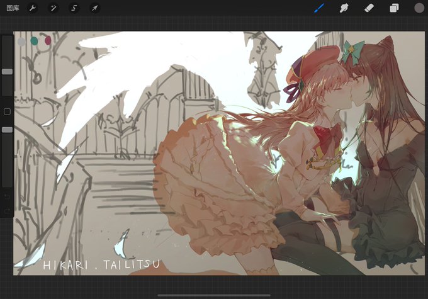Click the HIKARI . TAILITSU signature text
This screenshot has height=299, width=428.
tap(101, 264)
